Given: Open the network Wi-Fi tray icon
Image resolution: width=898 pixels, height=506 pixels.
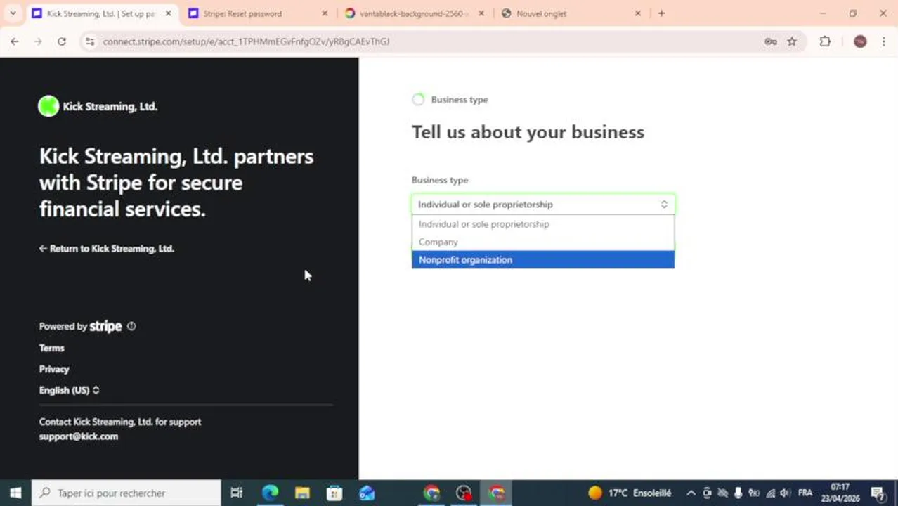Looking at the screenshot, I should (770, 493).
